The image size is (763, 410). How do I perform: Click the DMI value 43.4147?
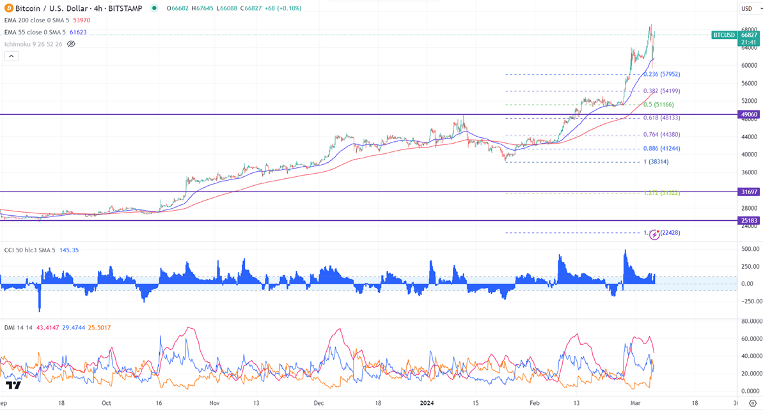[48, 328]
